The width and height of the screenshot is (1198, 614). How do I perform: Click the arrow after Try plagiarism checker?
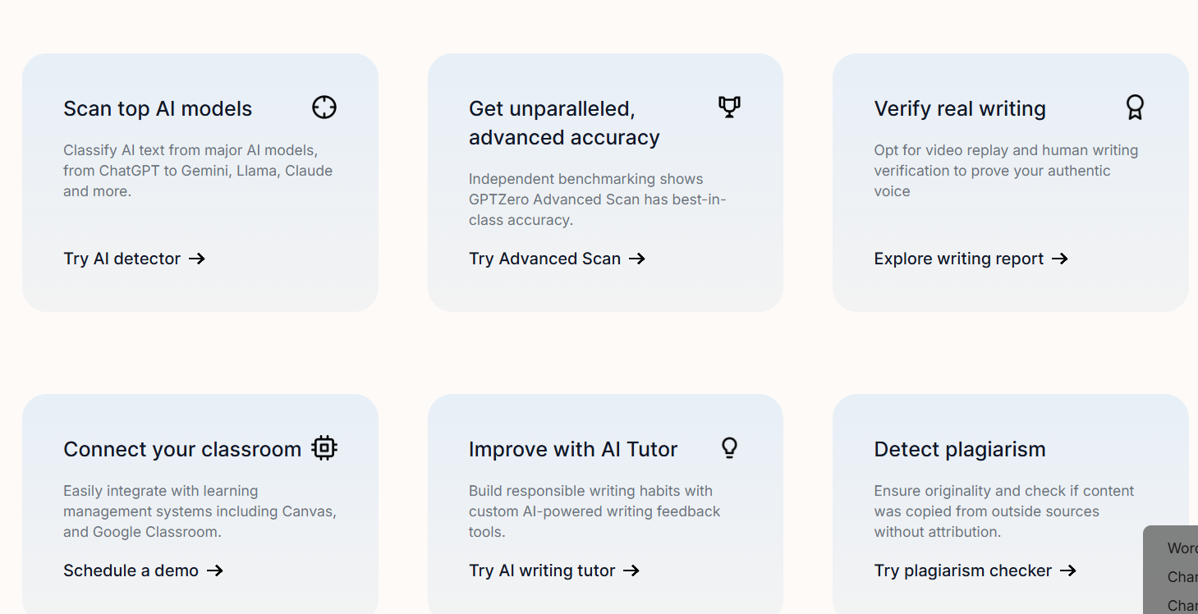(1068, 570)
